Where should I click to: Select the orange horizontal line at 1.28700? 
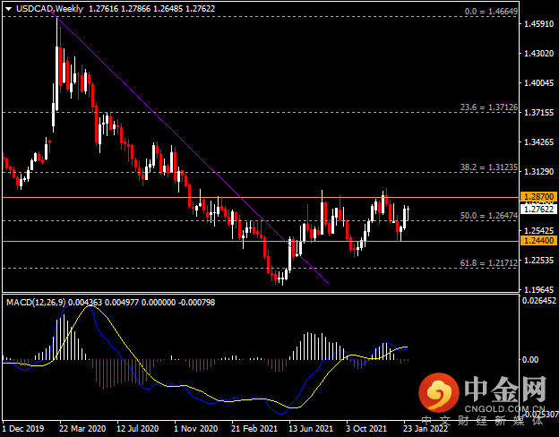tap(261, 197)
